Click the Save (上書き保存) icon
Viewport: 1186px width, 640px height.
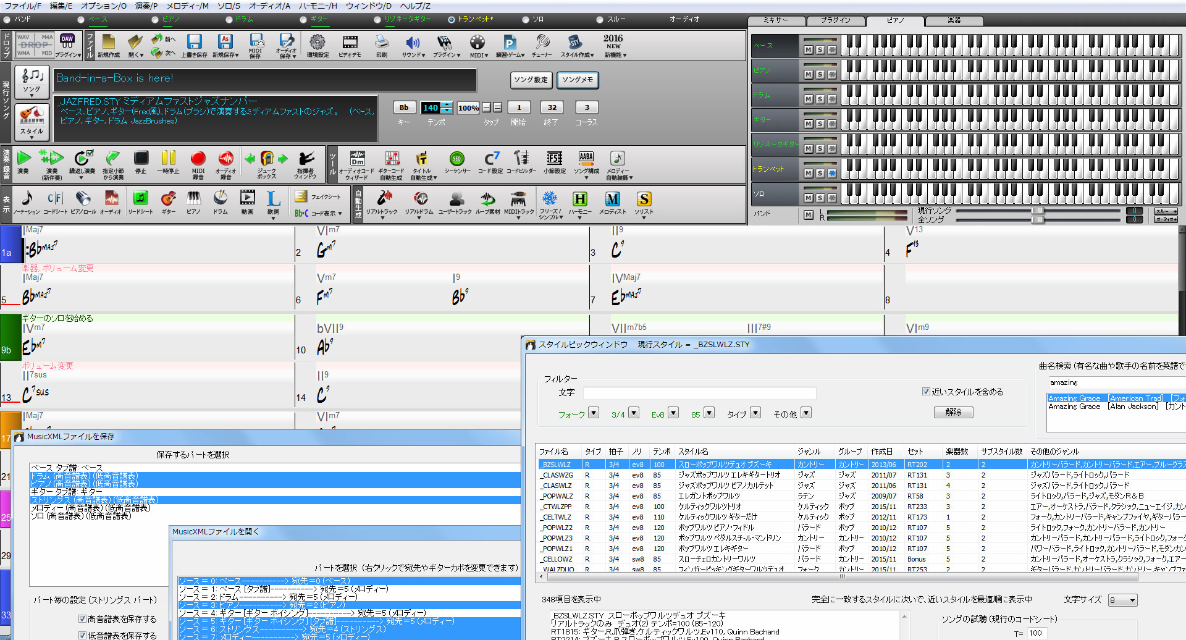[194, 46]
